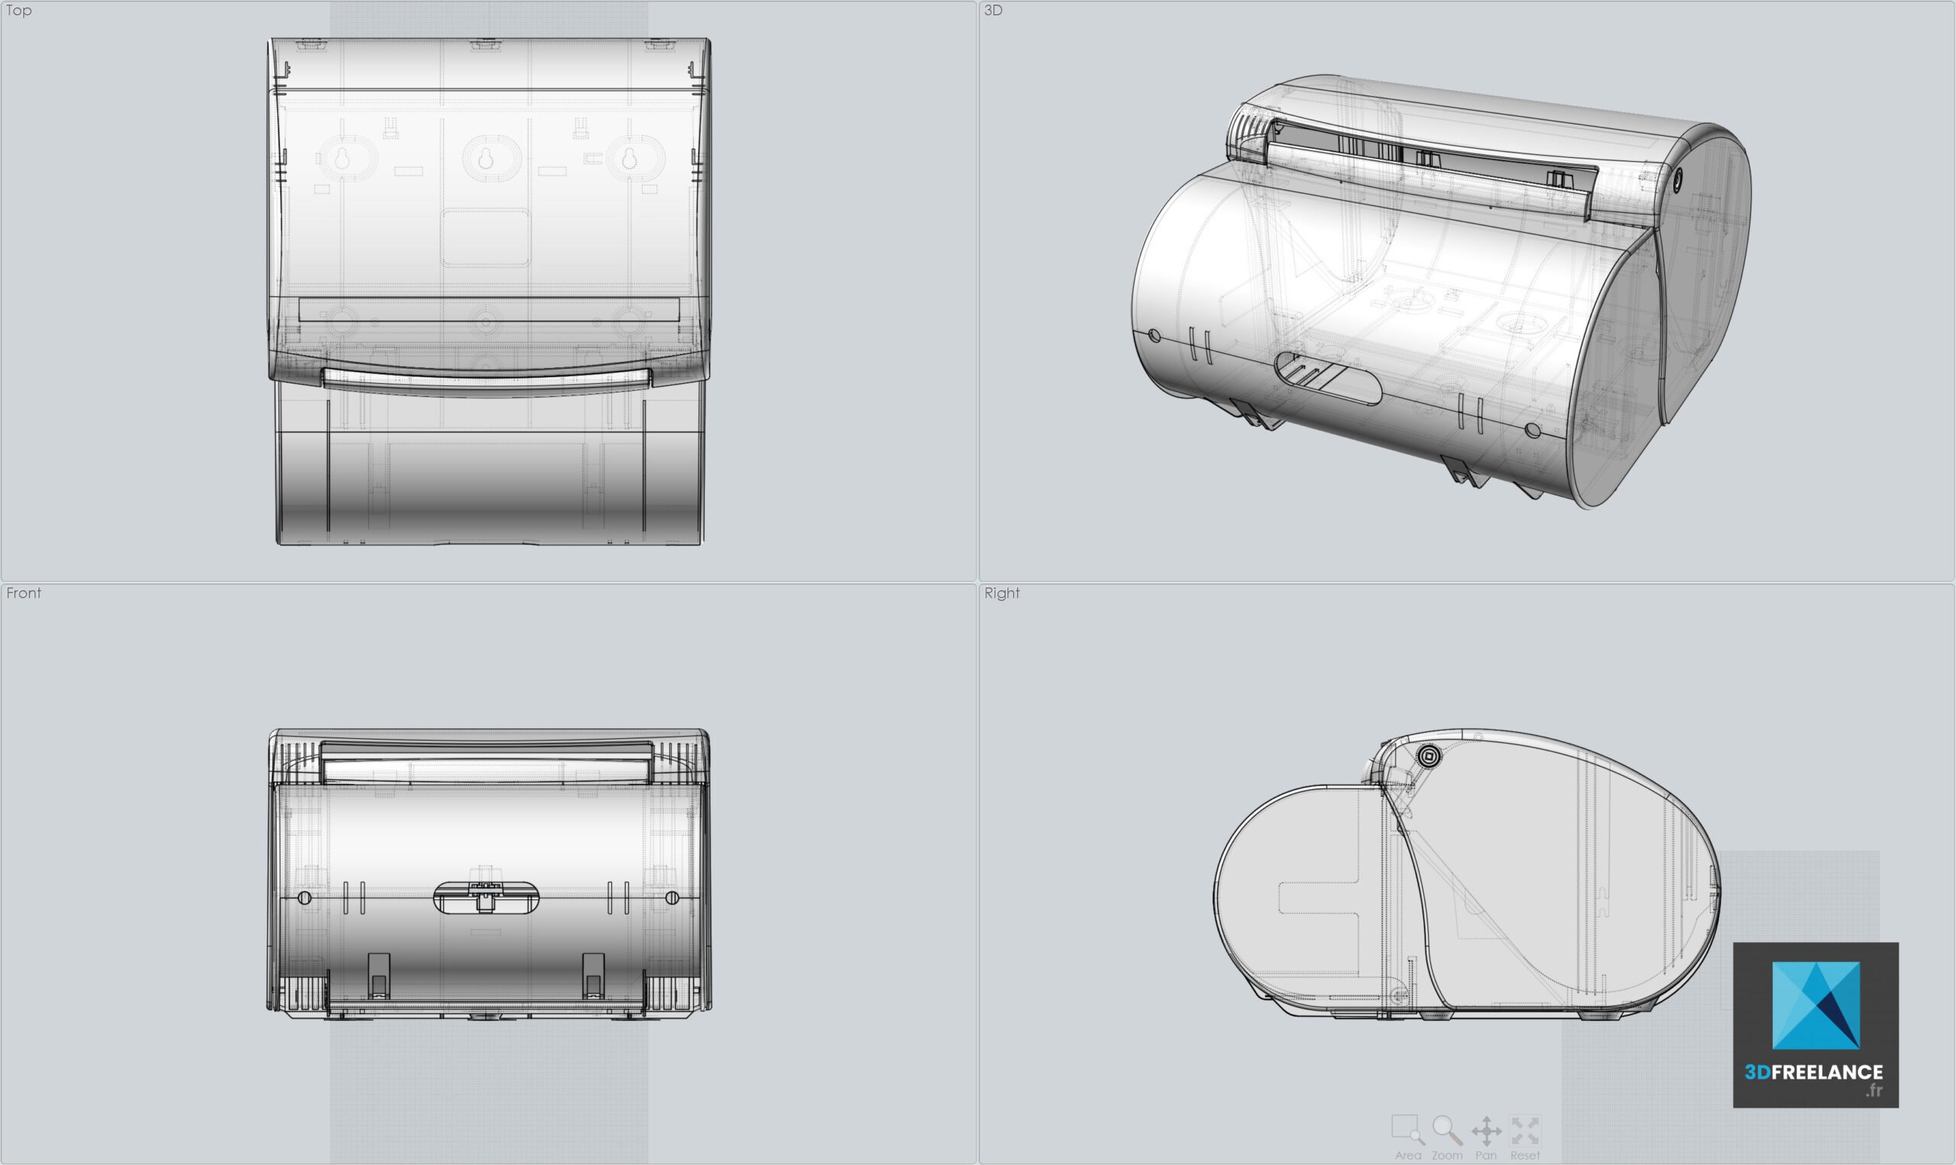Click the Reset view arrows icon
The height and width of the screenshot is (1165, 1956).
(x=1524, y=1131)
